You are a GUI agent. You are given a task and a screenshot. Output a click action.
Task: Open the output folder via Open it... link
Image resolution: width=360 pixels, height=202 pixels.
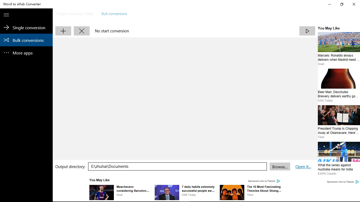pos(303,166)
